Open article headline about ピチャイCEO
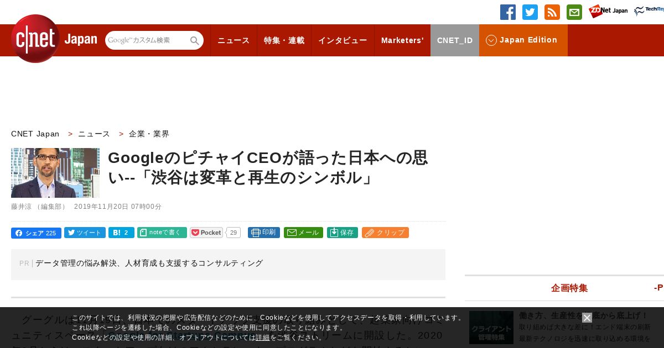Screen dimensions: 664x348 (x=268, y=167)
